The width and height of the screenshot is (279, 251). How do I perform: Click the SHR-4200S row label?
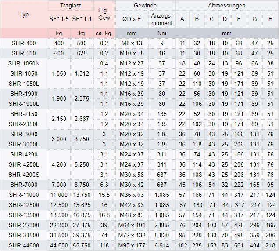(24, 175)
